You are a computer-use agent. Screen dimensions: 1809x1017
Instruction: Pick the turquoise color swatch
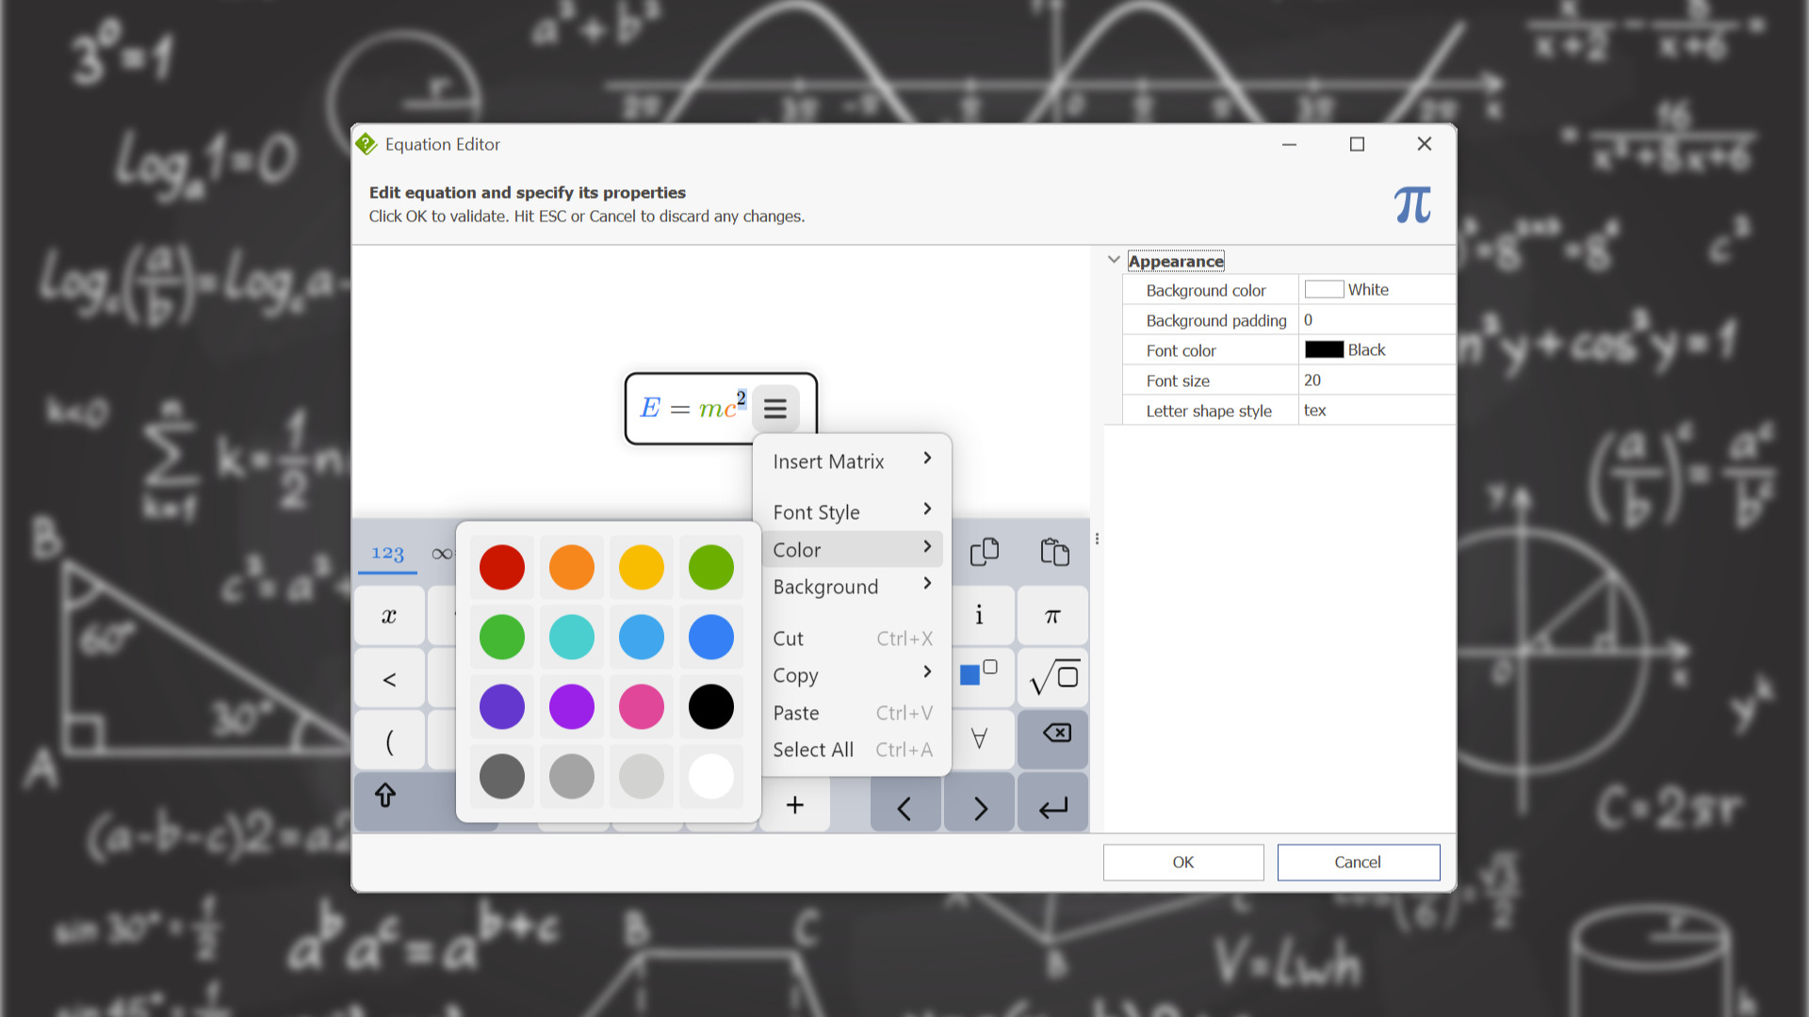(x=572, y=638)
